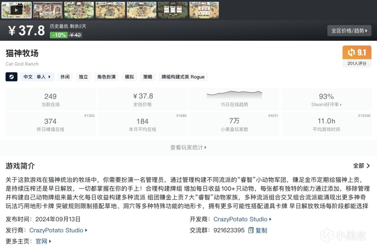The width and height of the screenshot is (377, 249).
Task: Click the #4051 rank label
Action: [x=273, y=116]
